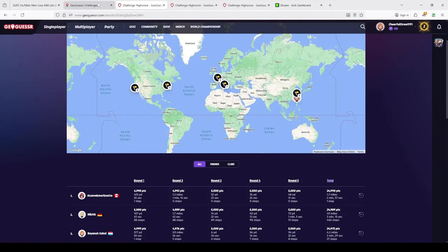The width and height of the screenshot is (448, 252).
Task: Click the fingerprint icon in the address bar
Action: click(x=355, y=15)
